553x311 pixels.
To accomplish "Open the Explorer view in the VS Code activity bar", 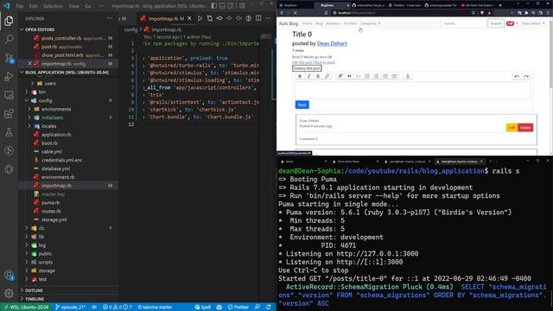I will [x=9, y=21].
